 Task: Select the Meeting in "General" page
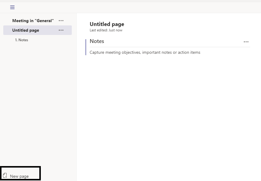pyautogui.click(x=33, y=21)
